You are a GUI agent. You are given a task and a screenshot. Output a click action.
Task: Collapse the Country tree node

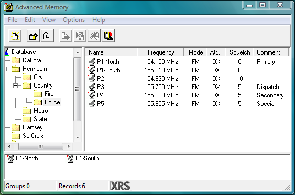click(x=15, y=85)
